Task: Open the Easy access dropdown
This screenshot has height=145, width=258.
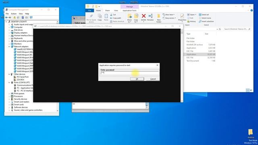Action: click(x=169, y=18)
